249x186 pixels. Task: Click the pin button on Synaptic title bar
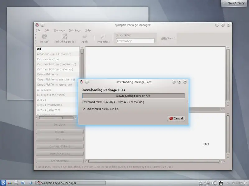pyautogui.click(x=42, y=25)
